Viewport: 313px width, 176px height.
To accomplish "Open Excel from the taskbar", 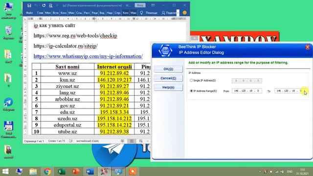I will click(62, 172).
